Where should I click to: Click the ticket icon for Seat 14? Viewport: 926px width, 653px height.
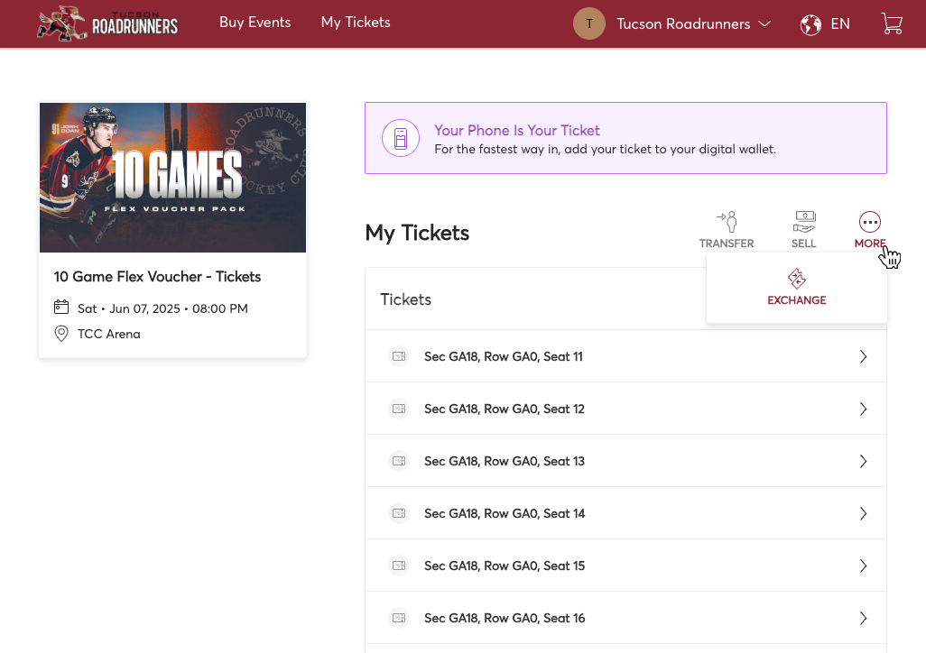tap(399, 513)
